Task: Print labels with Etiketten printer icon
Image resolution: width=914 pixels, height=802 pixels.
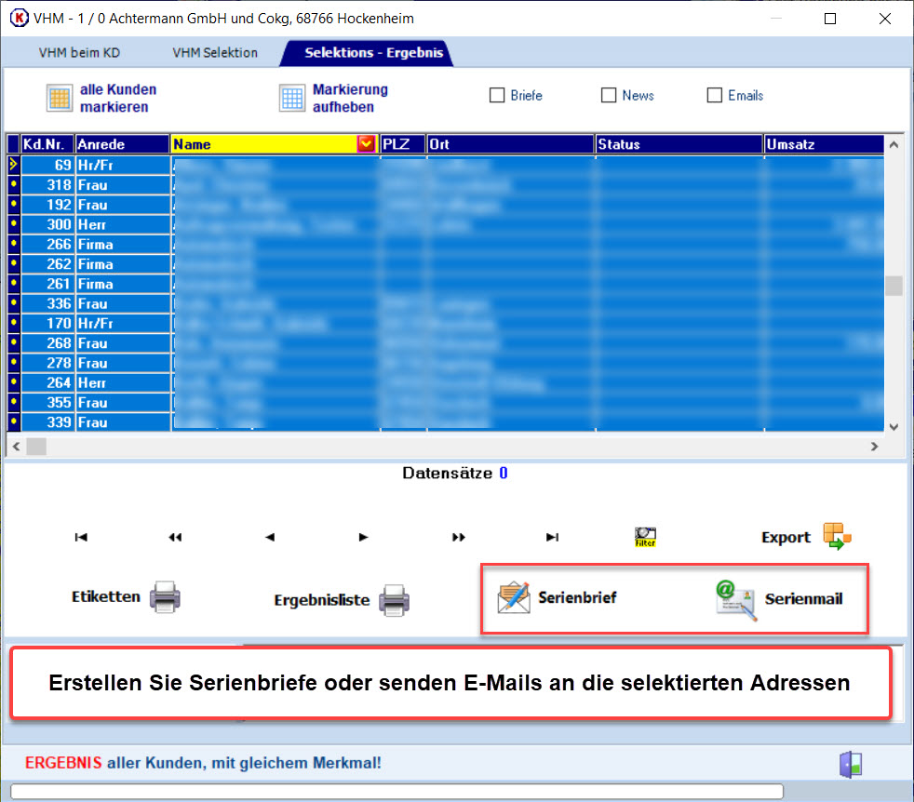Action: point(165,596)
